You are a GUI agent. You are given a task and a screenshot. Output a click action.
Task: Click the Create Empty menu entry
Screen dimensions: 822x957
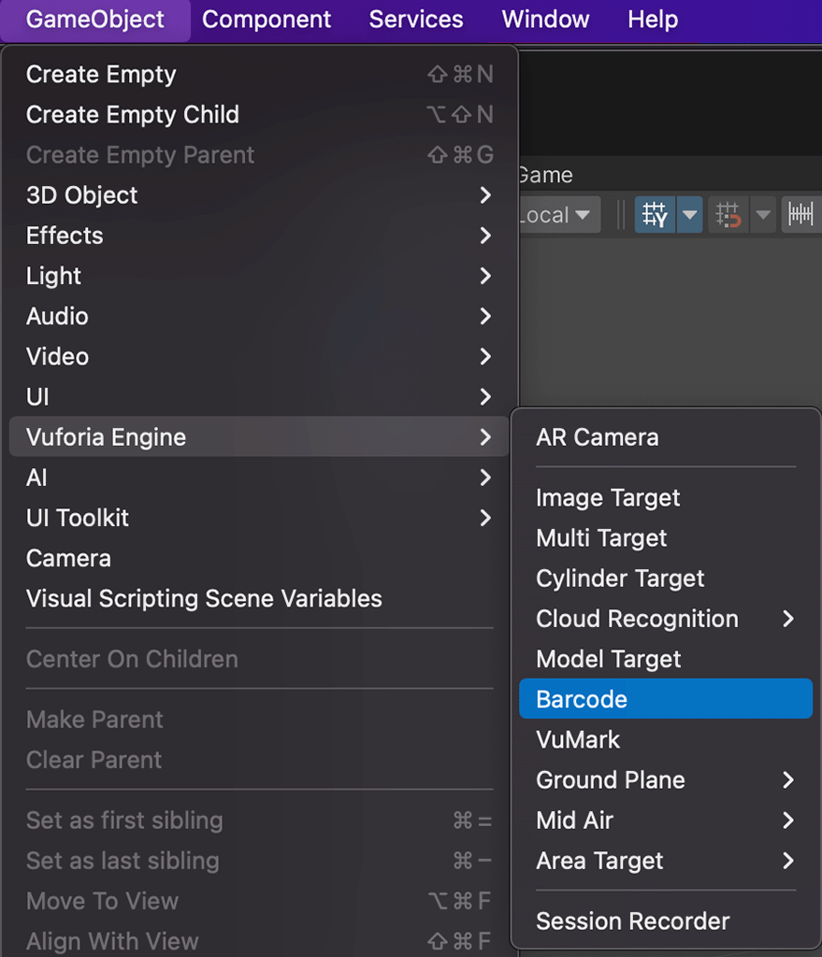click(x=101, y=75)
